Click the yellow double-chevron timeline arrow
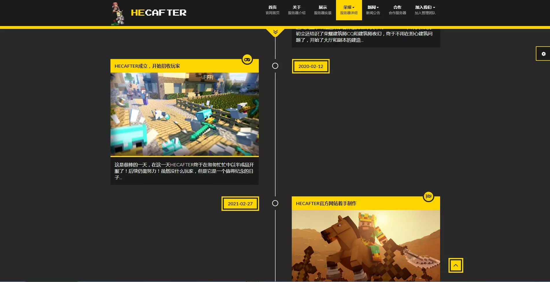 [x=275, y=32]
